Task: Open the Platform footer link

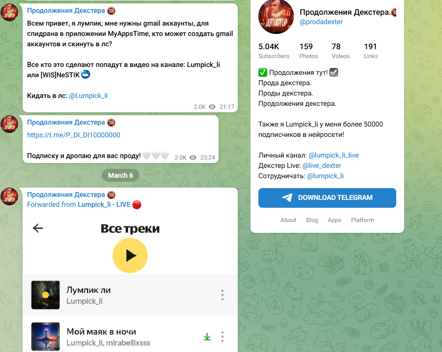Action: click(362, 220)
